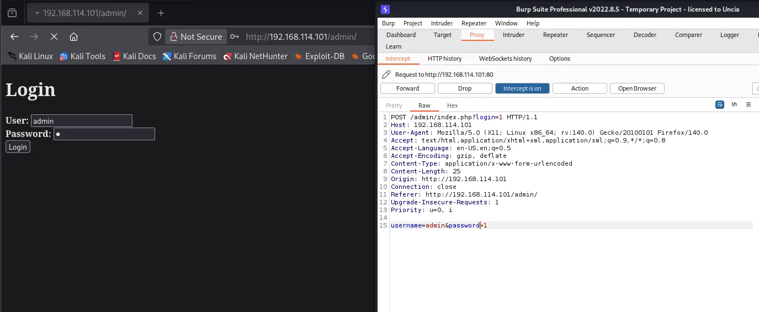Switch to the Target tab
The image size is (759, 312).
click(443, 35)
